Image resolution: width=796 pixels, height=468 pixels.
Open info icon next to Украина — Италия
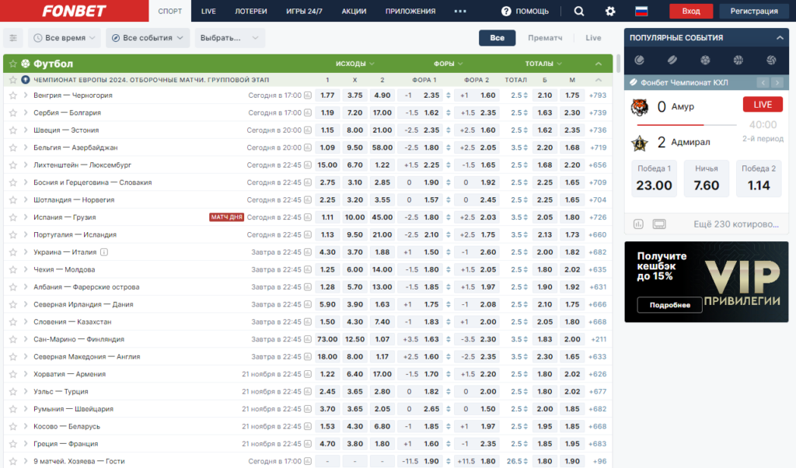(104, 252)
